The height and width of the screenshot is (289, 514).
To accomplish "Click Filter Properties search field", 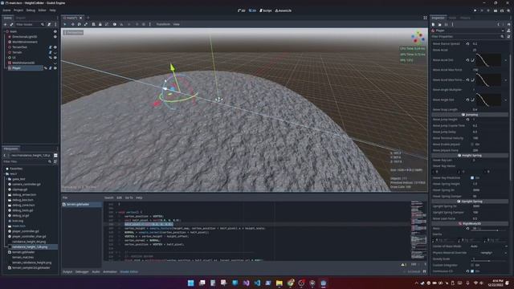I will (467, 37).
